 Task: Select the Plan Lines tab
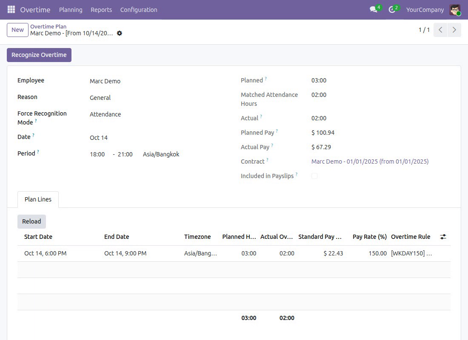coord(38,199)
